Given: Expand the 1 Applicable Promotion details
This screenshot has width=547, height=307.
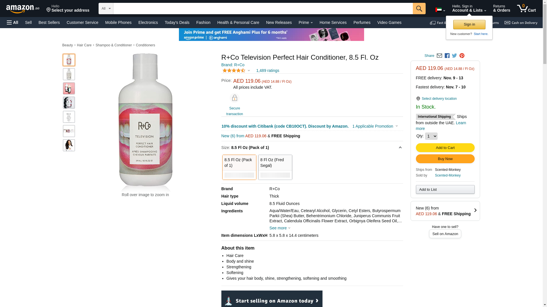Looking at the screenshot, I should point(375,126).
